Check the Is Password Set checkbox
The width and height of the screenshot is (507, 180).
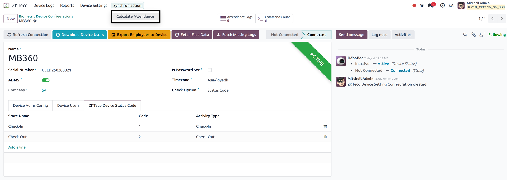click(x=209, y=70)
